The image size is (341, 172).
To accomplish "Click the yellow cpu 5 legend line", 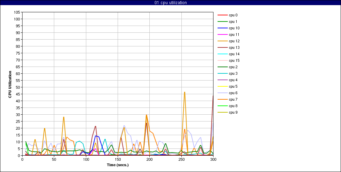I will click(222, 86).
